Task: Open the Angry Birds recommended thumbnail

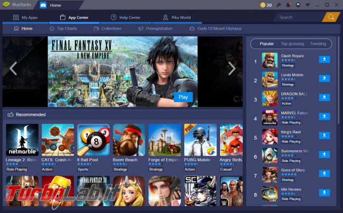Action: click(231, 140)
